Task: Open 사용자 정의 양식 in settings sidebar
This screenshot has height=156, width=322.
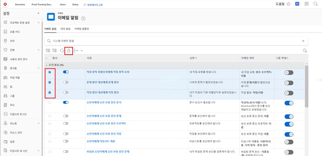Action: pyautogui.click(x=19, y=59)
